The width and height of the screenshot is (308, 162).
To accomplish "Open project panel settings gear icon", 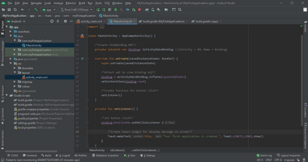I will [x=65, y=21].
